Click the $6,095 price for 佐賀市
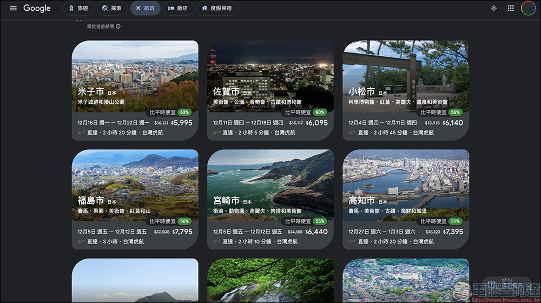 (316, 123)
